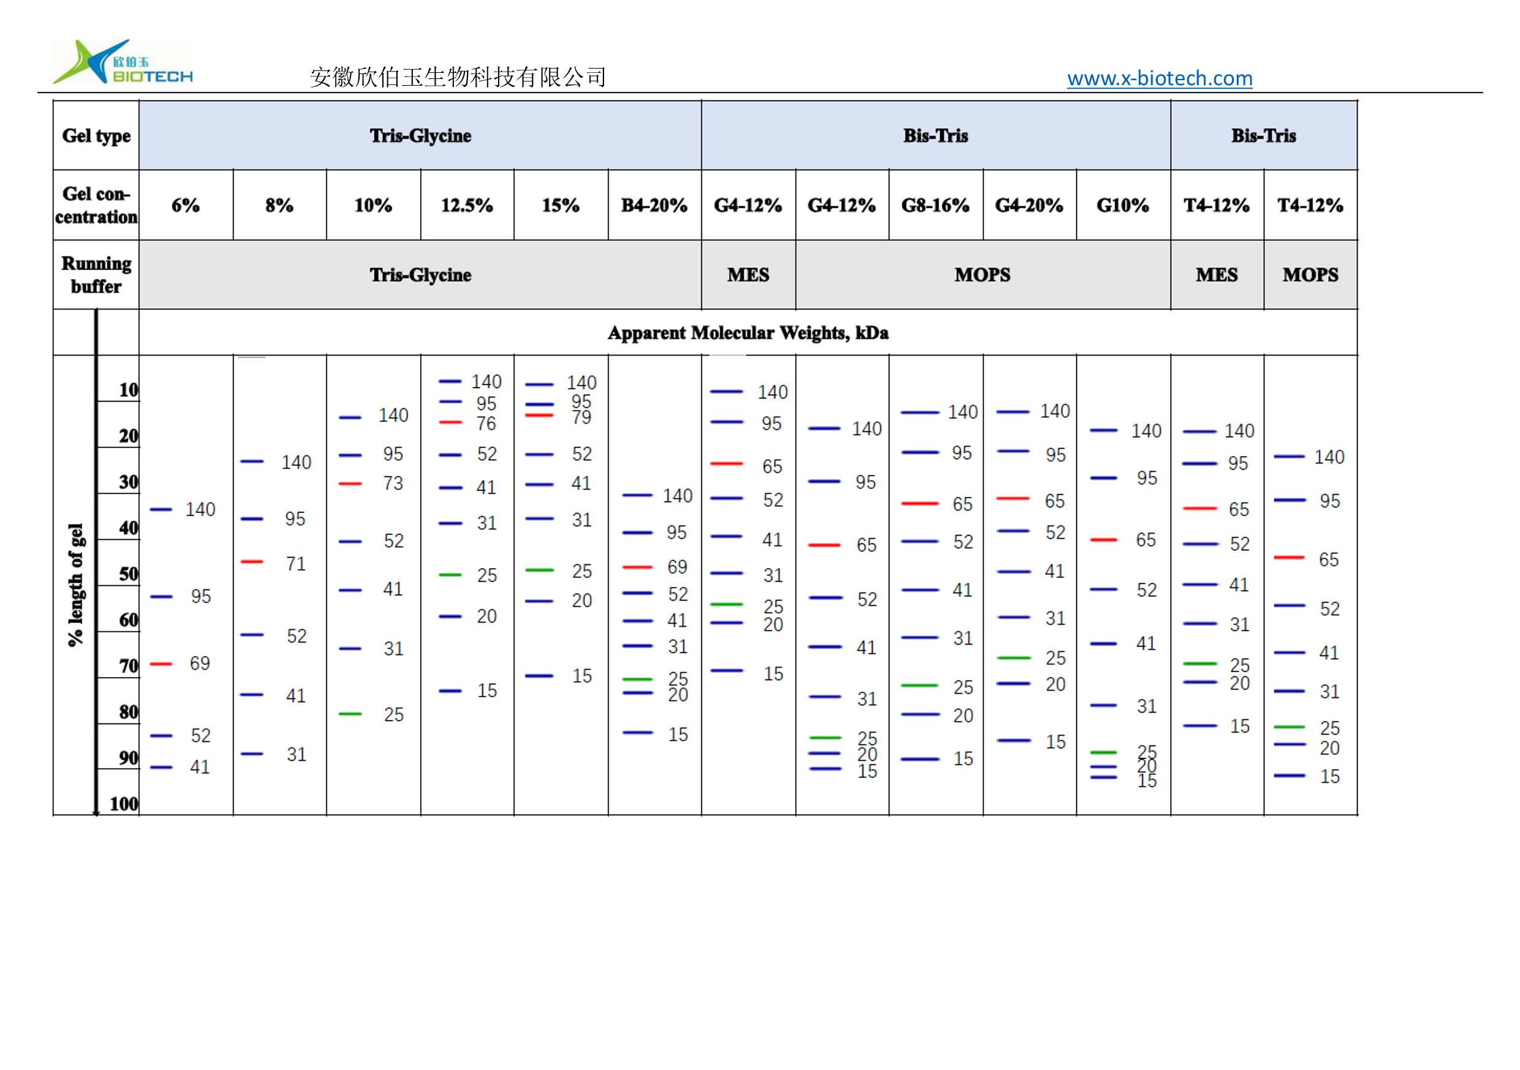Click '41' in the 6% column
Image resolution: width=1520 pixels, height=1070 pixels.
200,766
